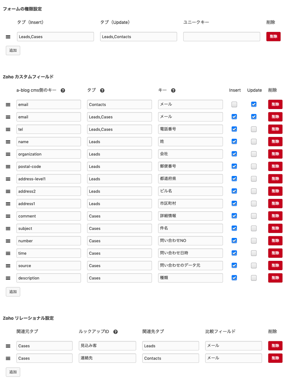The image size is (289, 382).
Task: Click drag handle for Leads,Cases permission row
Action: pyautogui.click(x=8, y=37)
